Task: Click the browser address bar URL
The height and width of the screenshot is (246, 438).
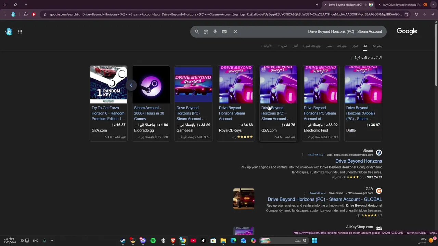Action: coord(226,14)
